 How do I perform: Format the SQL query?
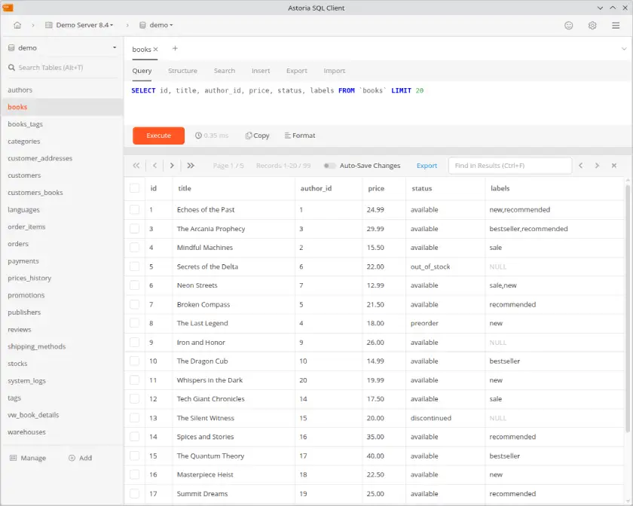click(300, 136)
